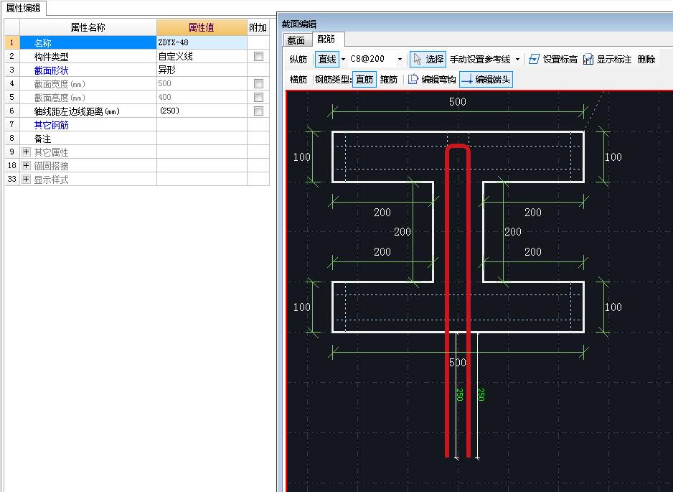This screenshot has height=492, width=673.
Task: Click the 名称 value field ZDYX-48
Action: pyautogui.click(x=202, y=42)
